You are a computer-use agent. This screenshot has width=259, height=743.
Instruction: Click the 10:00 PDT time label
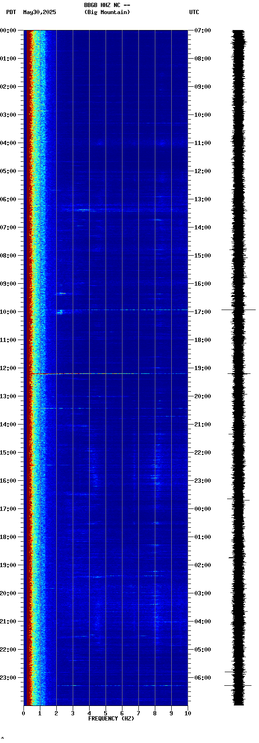(8, 312)
